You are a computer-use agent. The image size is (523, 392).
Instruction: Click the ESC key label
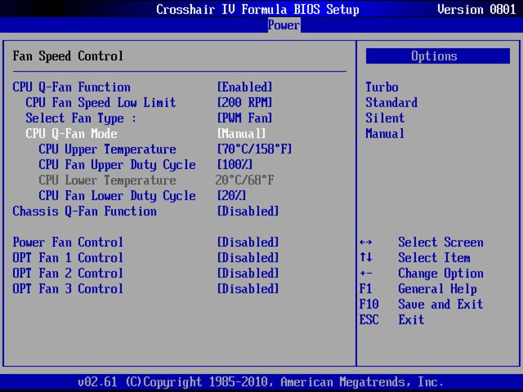click(369, 320)
